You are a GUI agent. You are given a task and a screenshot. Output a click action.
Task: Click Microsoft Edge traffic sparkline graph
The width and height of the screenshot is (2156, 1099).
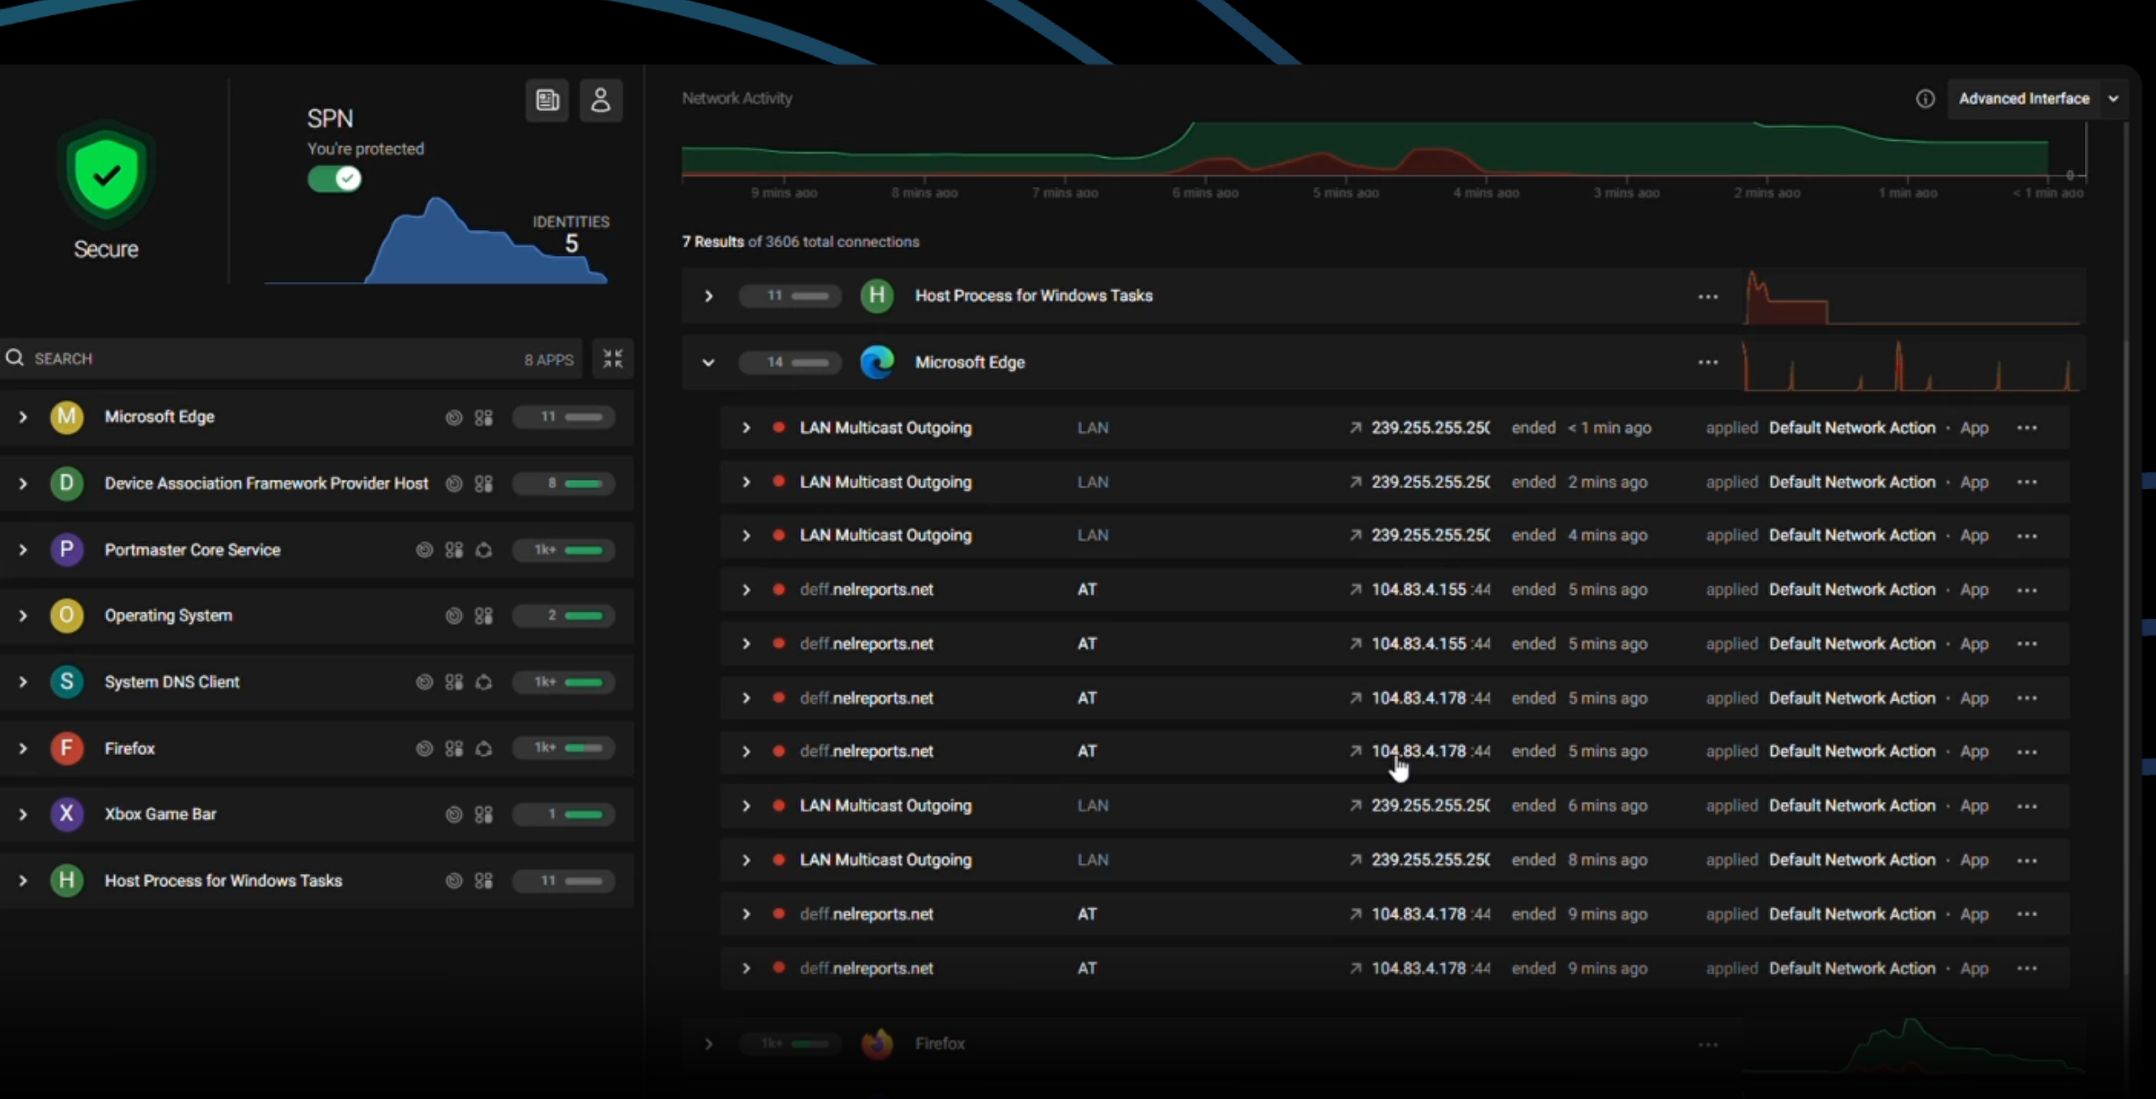1913,364
